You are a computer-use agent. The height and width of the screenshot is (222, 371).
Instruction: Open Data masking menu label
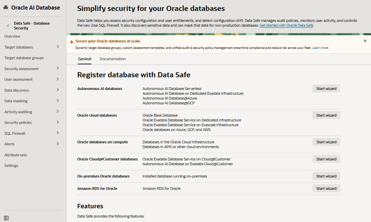tap(16, 101)
